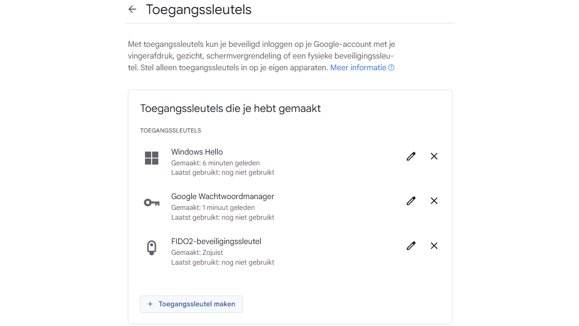Click the text Gemaakt: 6 minuten geleden
Screen dimensions: 579x326
215,163
